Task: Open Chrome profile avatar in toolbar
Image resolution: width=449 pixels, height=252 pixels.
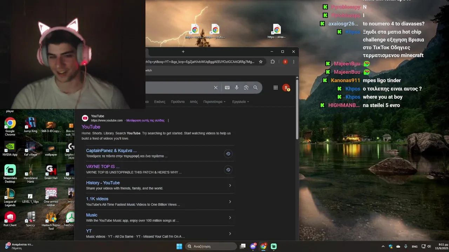Action: pos(285,62)
